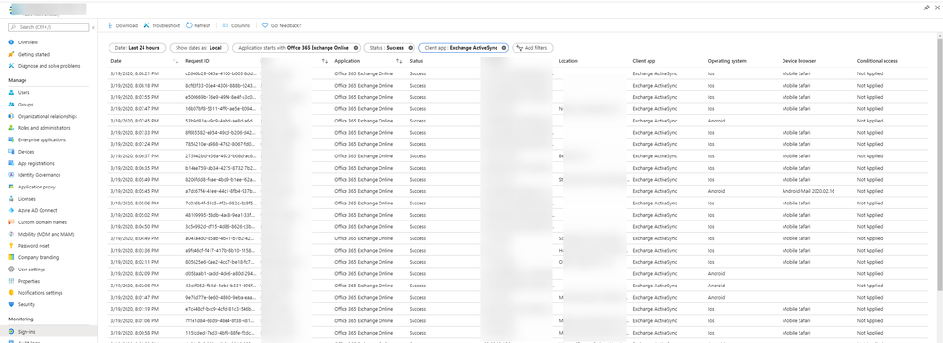The width and height of the screenshot is (943, 343).
Task: Click the Got feedback heart icon
Action: (265, 25)
